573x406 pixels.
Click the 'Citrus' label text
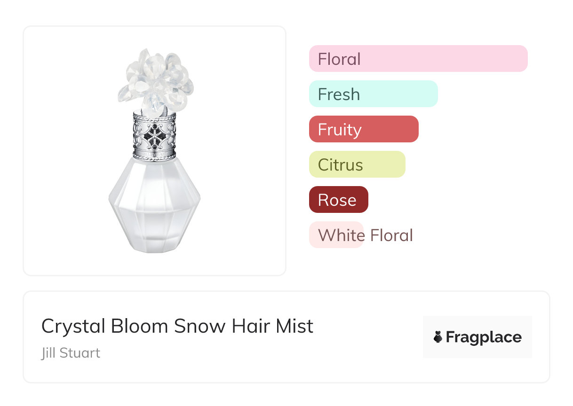coord(341,164)
